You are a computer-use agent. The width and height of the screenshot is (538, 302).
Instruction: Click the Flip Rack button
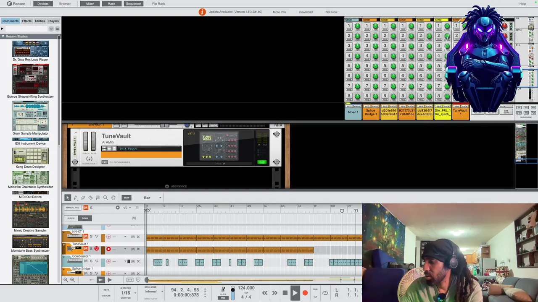click(158, 4)
